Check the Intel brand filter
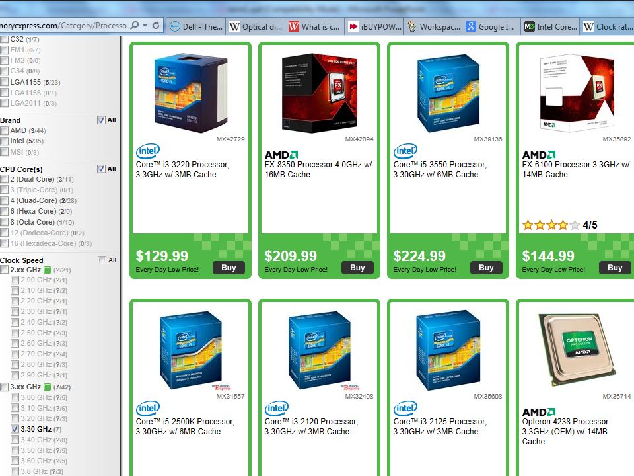634x476 pixels. (5, 141)
